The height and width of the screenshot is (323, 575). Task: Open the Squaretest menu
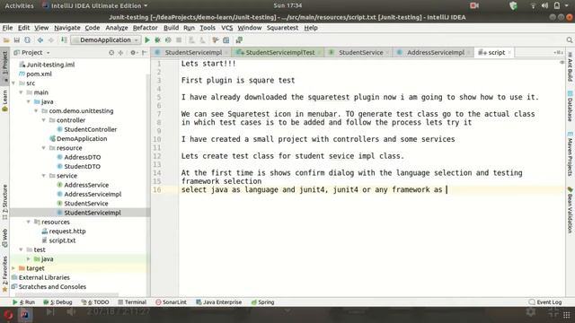click(x=282, y=28)
